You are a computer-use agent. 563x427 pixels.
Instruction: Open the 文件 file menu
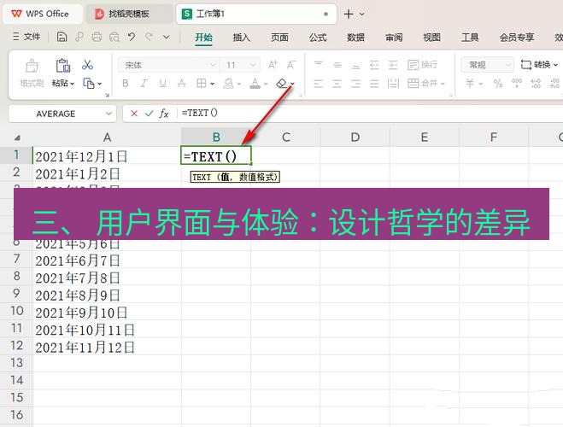(x=26, y=37)
